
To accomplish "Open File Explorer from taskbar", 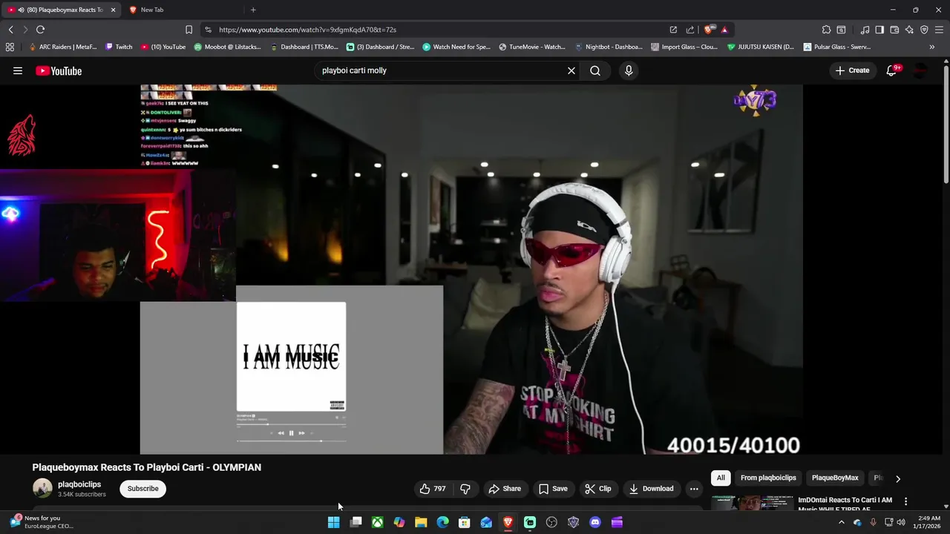I will pyautogui.click(x=421, y=522).
